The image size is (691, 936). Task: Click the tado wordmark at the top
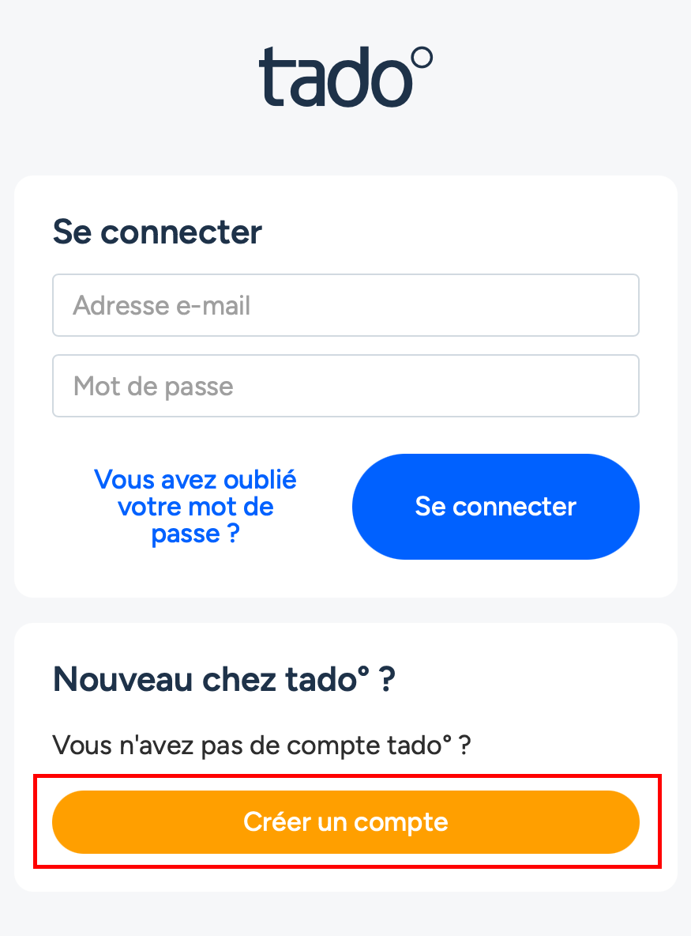336,79
